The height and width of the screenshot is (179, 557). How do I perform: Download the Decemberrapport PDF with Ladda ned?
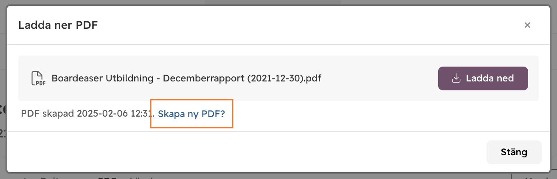click(483, 78)
